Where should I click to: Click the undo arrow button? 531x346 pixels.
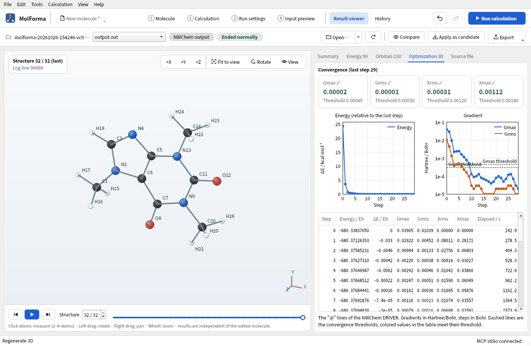pos(440,18)
